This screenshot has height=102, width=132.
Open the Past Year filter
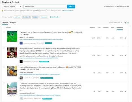(17, 17)
